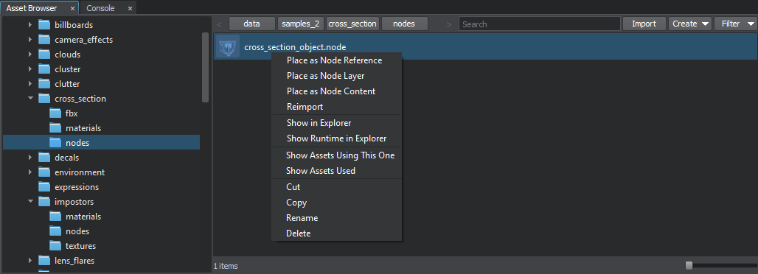This screenshot has width=758, height=274.
Task: Open the Filter dropdown
Action: 736,24
